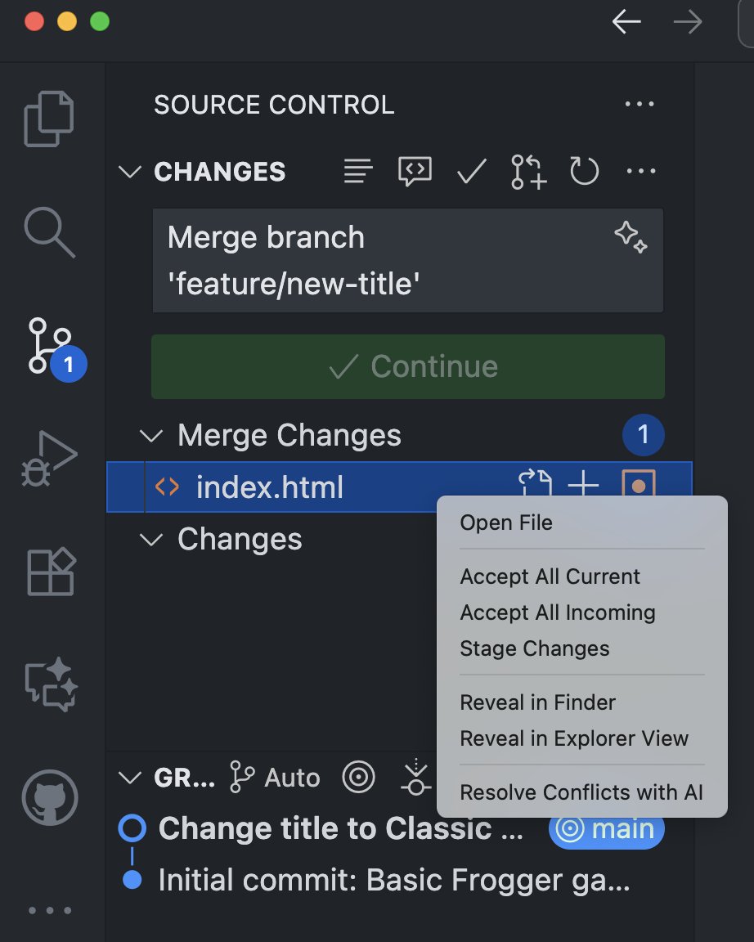Select Accept All Incoming menu item

pyautogui.click(x=557, y=612)
